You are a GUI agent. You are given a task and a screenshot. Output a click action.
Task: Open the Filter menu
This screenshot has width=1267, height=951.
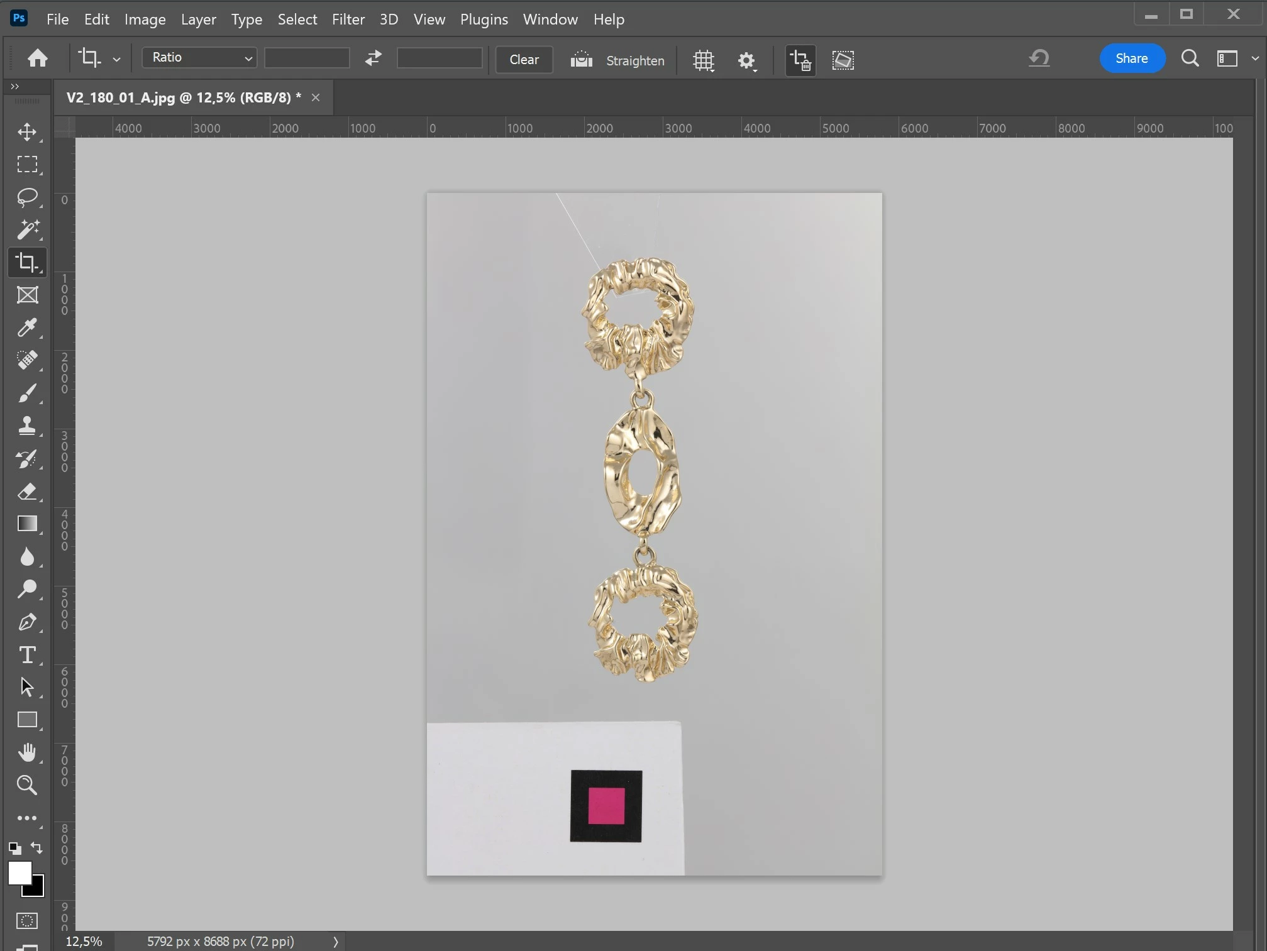(x=348, y=19)
